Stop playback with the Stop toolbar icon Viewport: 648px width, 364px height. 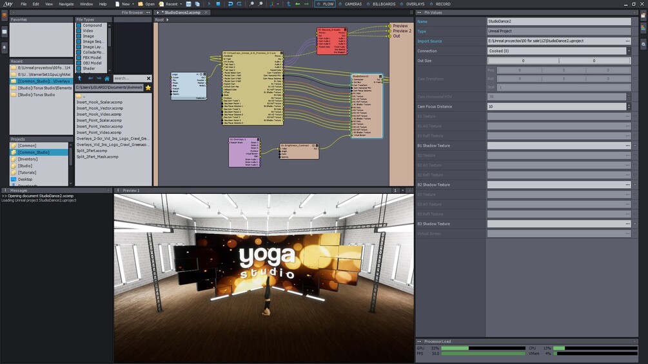point(218,4)
